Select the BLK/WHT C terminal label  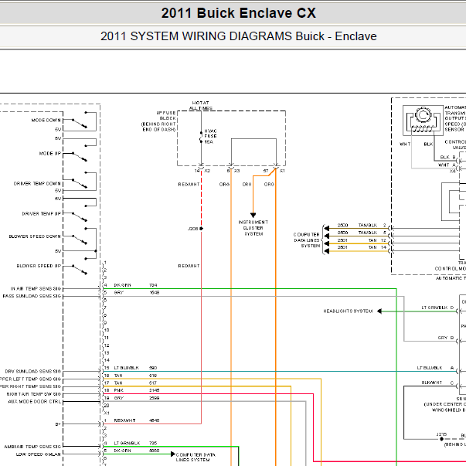coord(437,383)
